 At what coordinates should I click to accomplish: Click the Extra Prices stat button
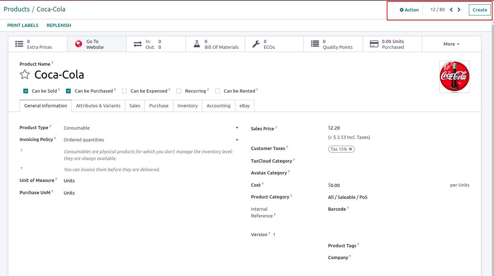pyautogui.click(x=38, y=44)
